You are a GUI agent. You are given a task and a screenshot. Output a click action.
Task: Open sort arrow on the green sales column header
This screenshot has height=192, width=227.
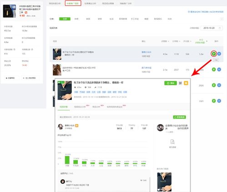[x=207, y=42]
